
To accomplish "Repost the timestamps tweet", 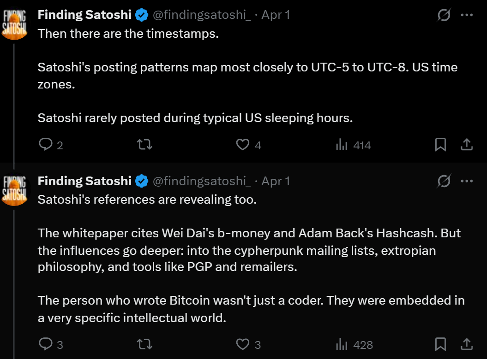I will pyautogui.click(x=145, y=145).
